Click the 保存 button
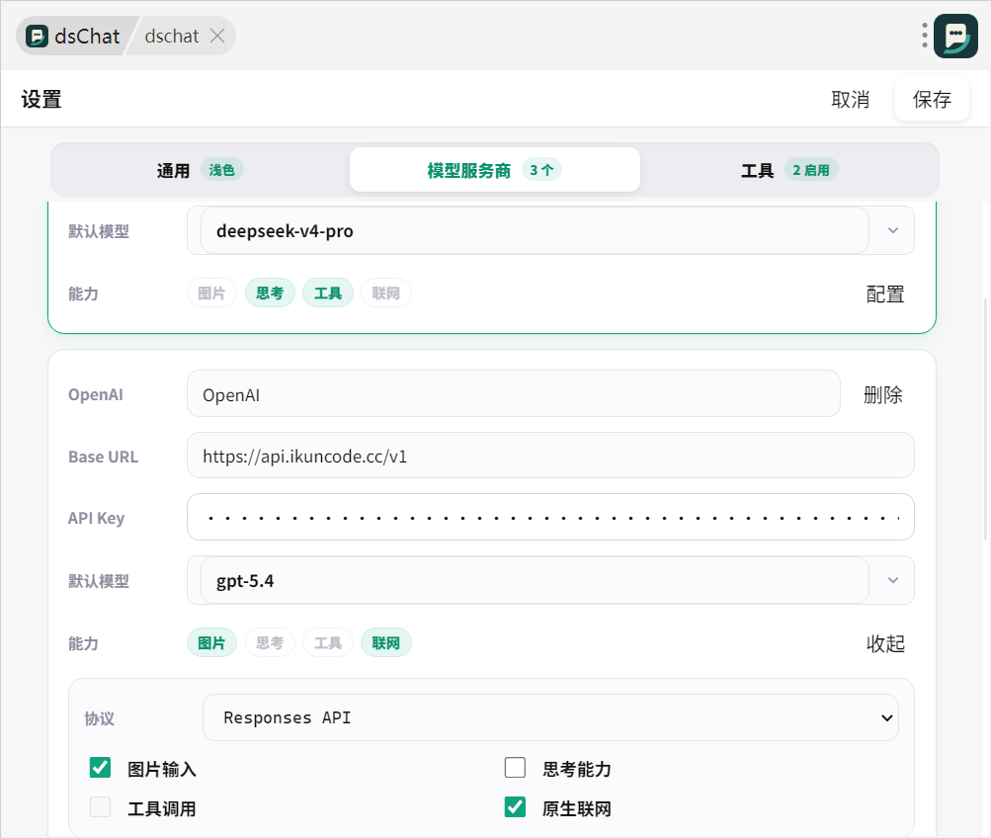The height and width of the screenshot is (838, 991). (932, 99)
